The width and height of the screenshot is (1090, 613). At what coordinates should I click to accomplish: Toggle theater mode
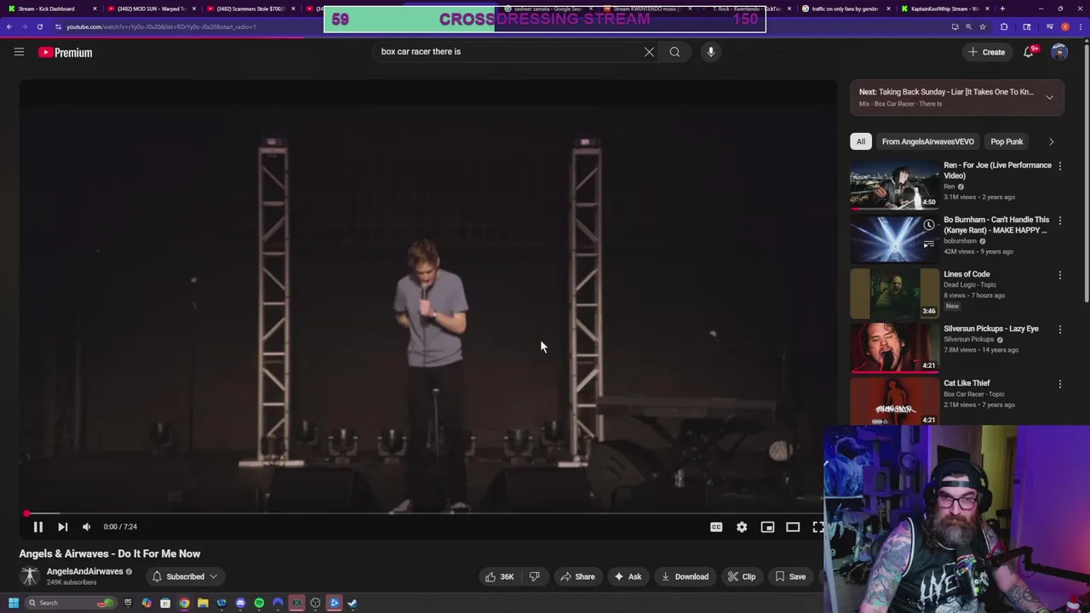793,527
